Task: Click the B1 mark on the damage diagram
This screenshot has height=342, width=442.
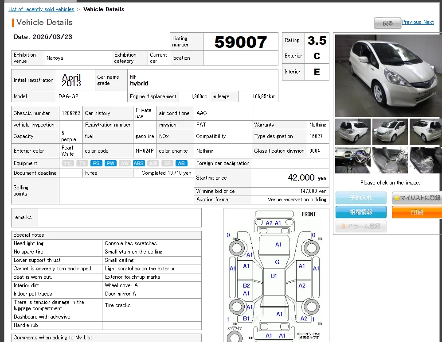Action: pyautogui.click(x=246, y=319)
